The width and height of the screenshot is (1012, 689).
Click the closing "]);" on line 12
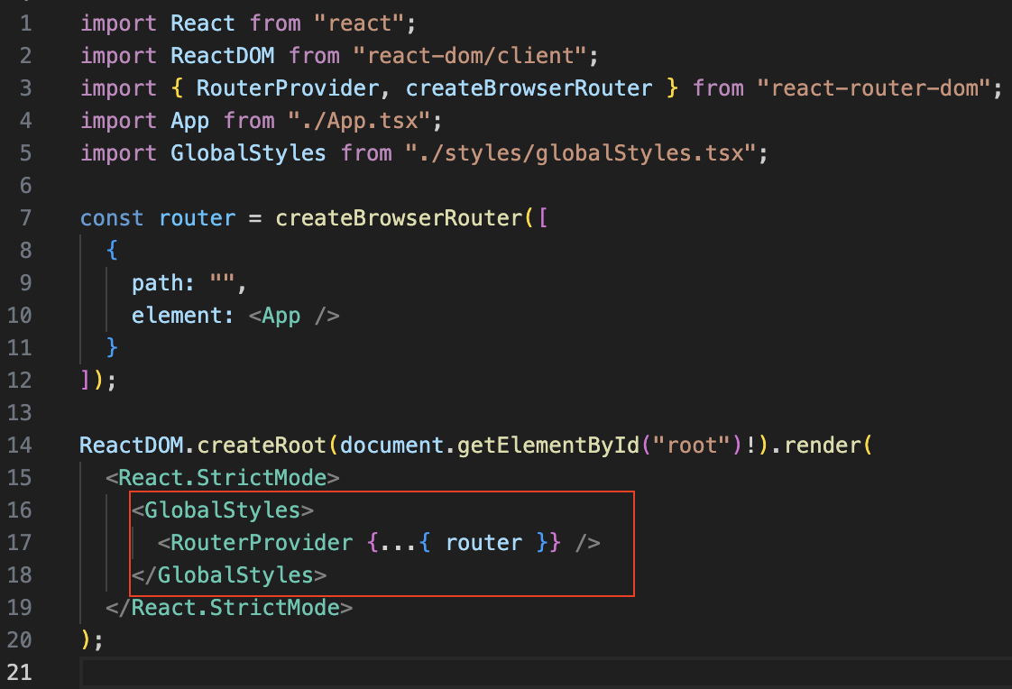coord(98,381)
